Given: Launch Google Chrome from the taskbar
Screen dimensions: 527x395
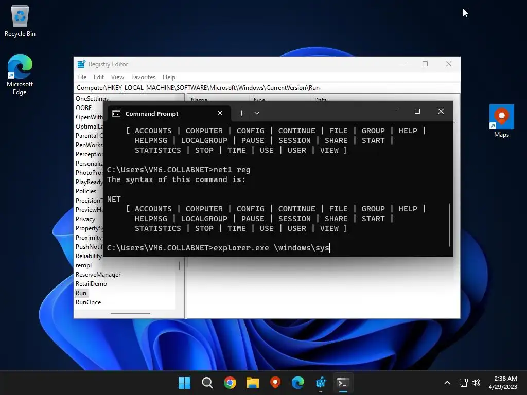Looking at the screenshot, I should [230, 383].
